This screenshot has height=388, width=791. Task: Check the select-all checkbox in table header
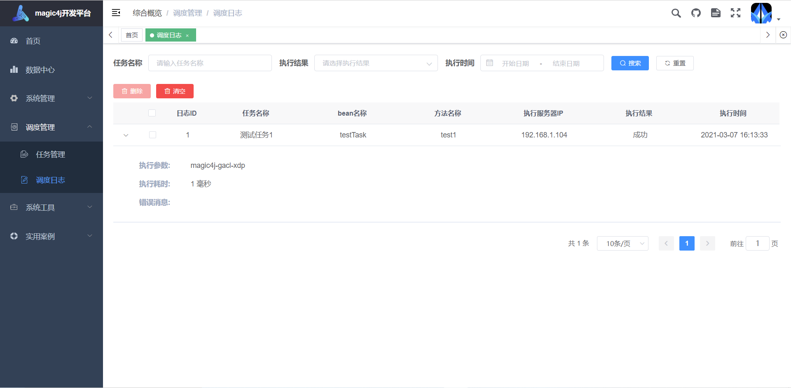152,113
